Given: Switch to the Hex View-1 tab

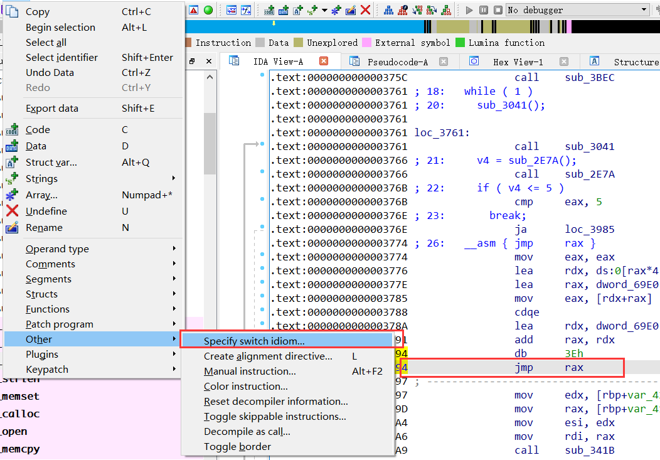Looking at the screenshot, I should (x=518, y=62).
